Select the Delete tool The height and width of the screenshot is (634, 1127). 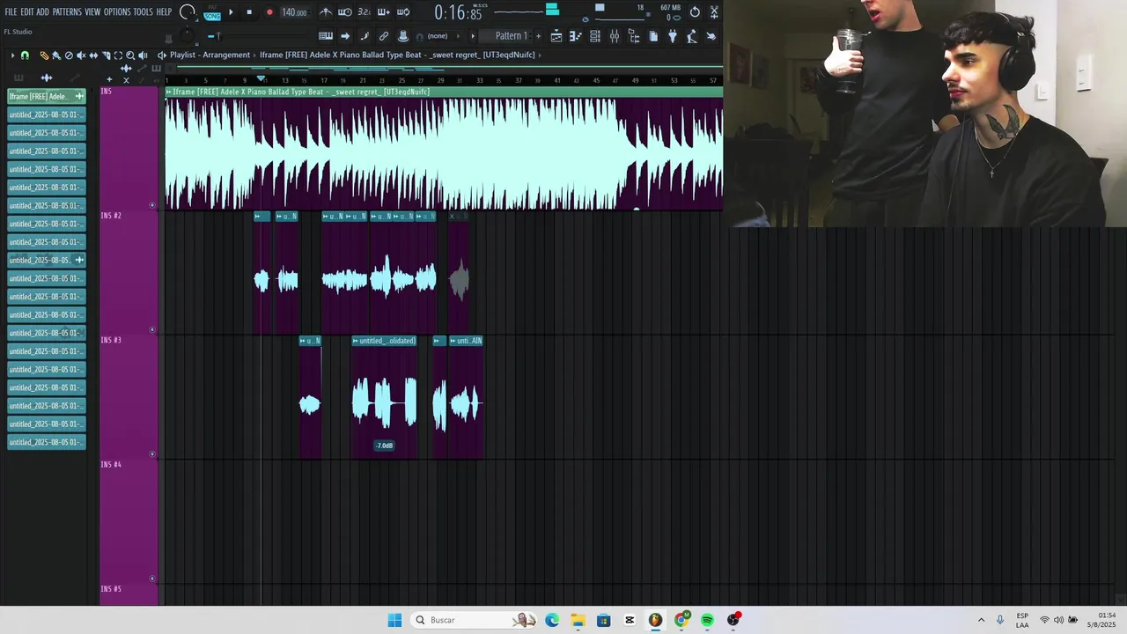click(x=69, y=55)
